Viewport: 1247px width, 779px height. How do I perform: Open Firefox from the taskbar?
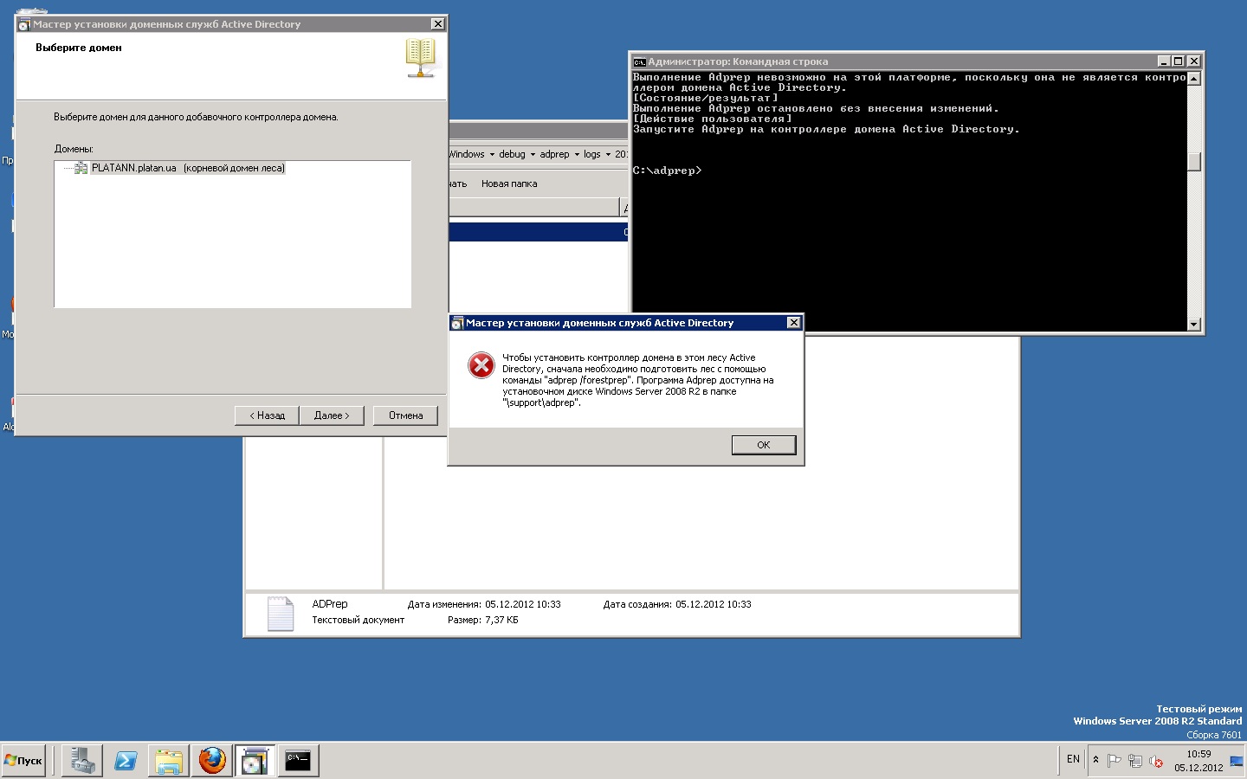[212, 761]
